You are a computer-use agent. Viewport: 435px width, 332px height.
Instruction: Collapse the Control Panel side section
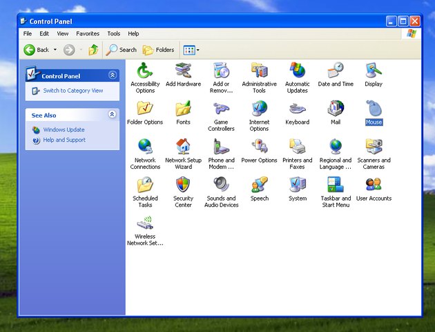tap(113, 75)
